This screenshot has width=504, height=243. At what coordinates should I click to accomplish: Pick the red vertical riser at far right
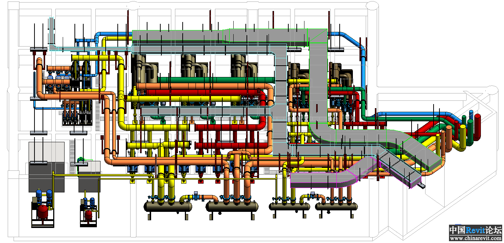point(478,127)
